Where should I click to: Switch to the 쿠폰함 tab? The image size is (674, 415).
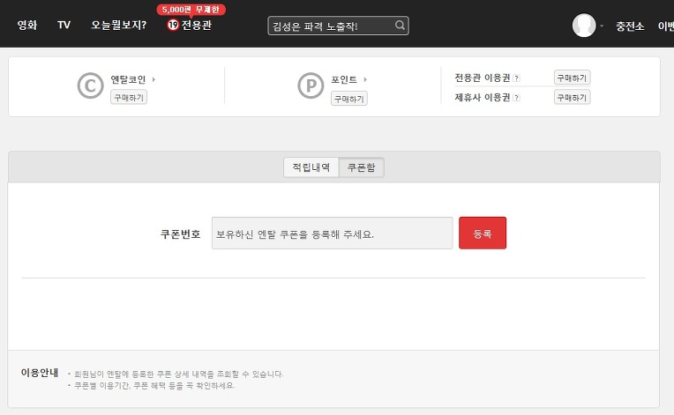coord(362,167)
